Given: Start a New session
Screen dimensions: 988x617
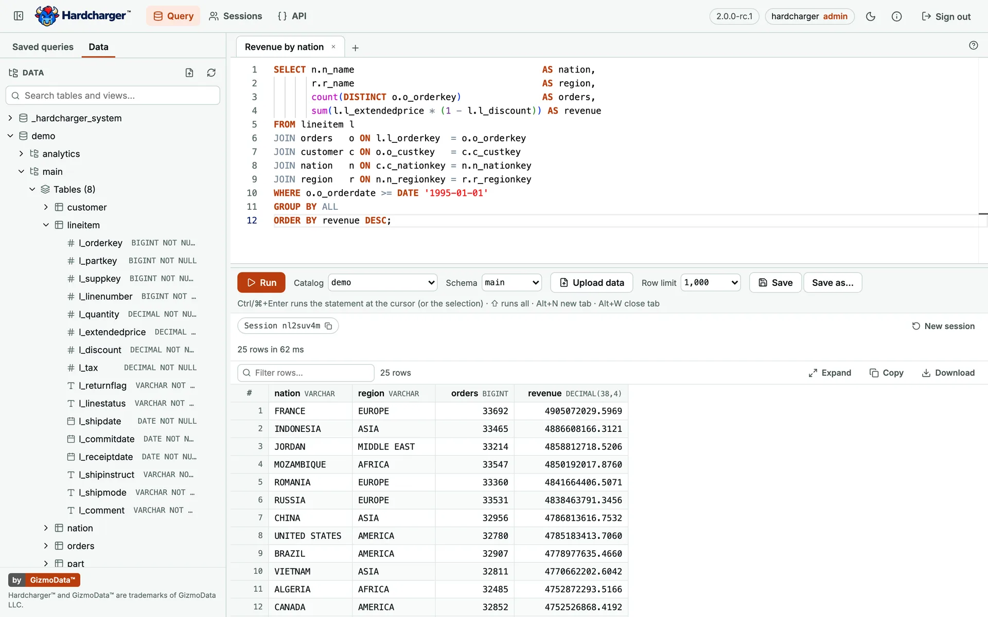Looking at the screenshot, I should click(x=943, y=326).
